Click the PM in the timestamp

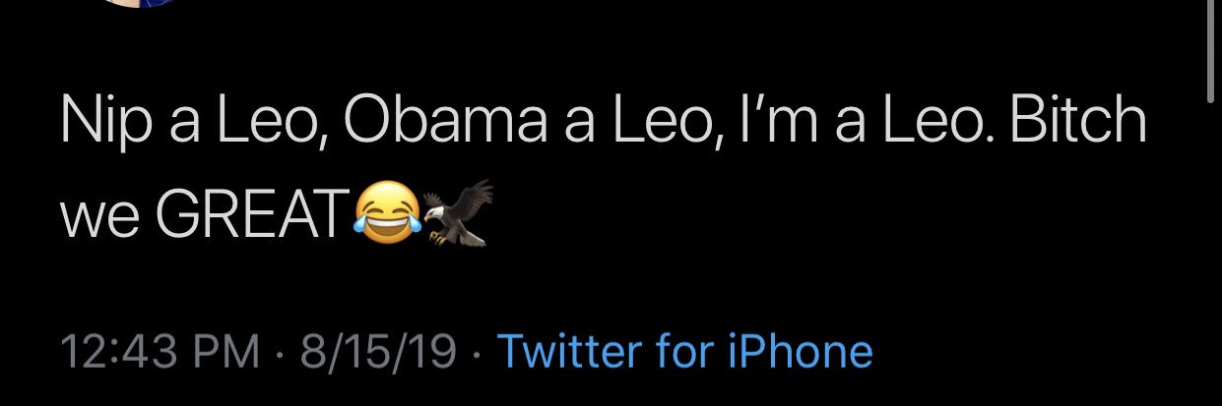(226, 351)
